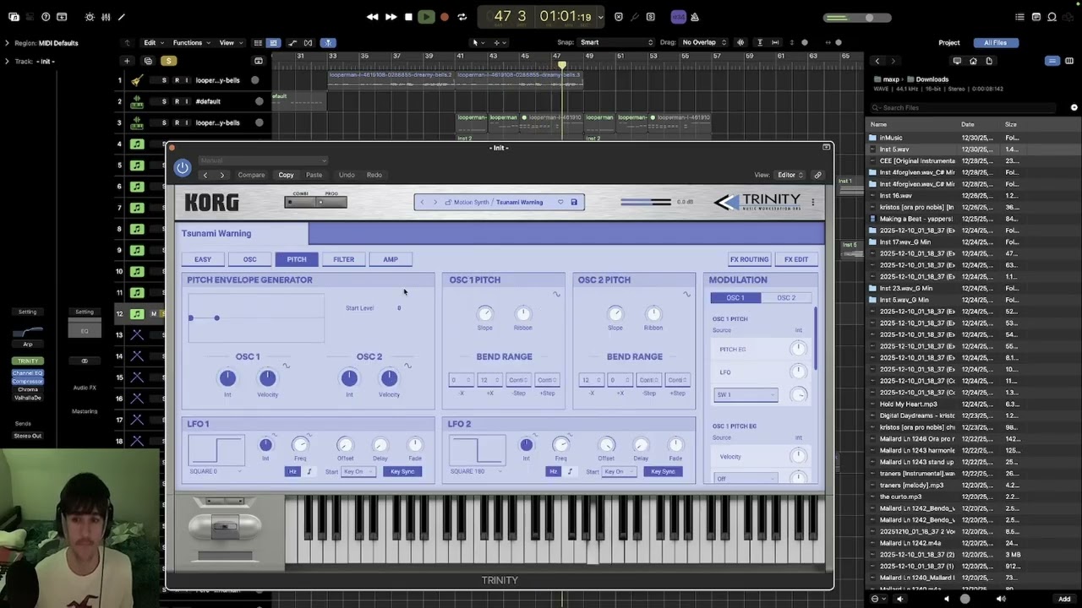
Task: Solo track 1 looper...y-bells
Action: point(164,80)
